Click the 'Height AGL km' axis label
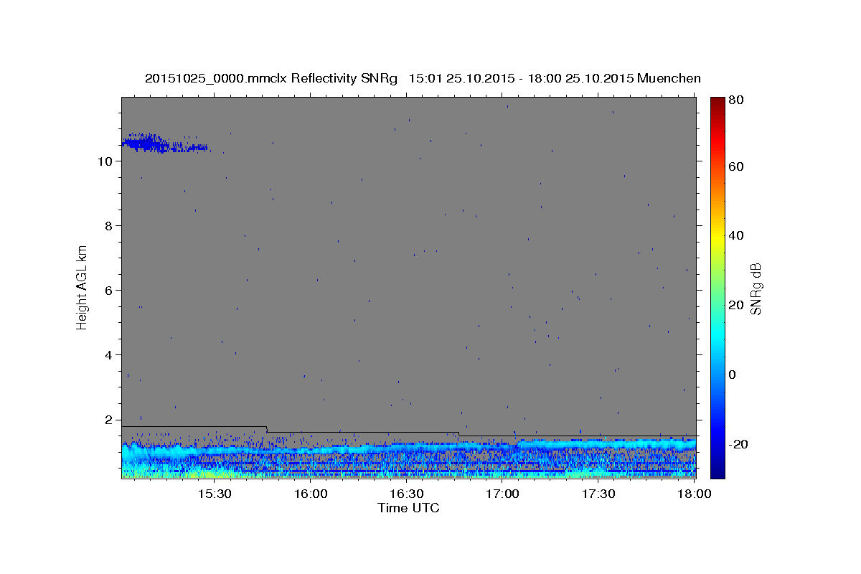The height and width of the screenshot is (574, 861). click(x=83, y=287)
